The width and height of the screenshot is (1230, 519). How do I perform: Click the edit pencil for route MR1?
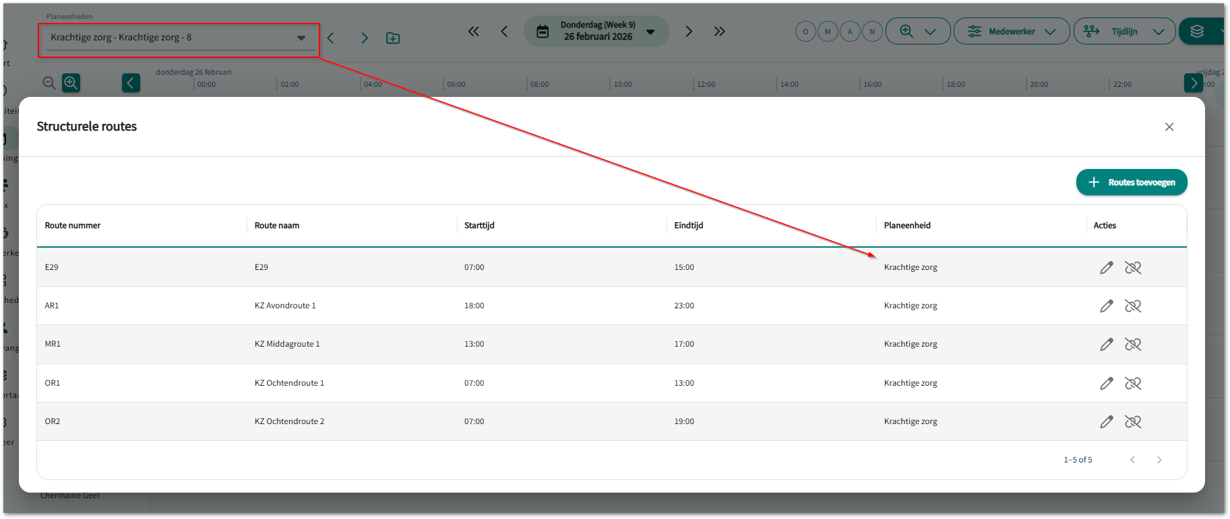pos(1106,345)
